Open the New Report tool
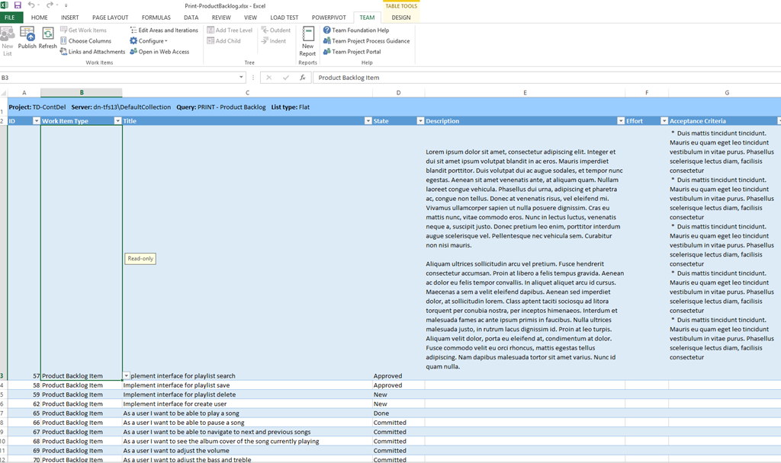 point(307,41)
